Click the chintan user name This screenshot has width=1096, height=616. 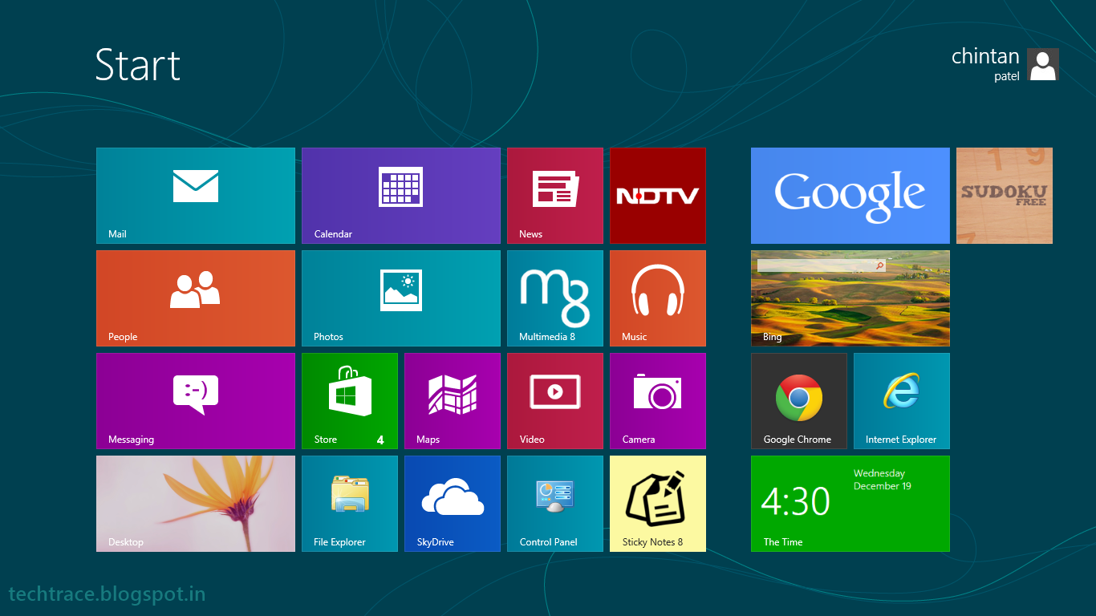(x=985, y=57)
